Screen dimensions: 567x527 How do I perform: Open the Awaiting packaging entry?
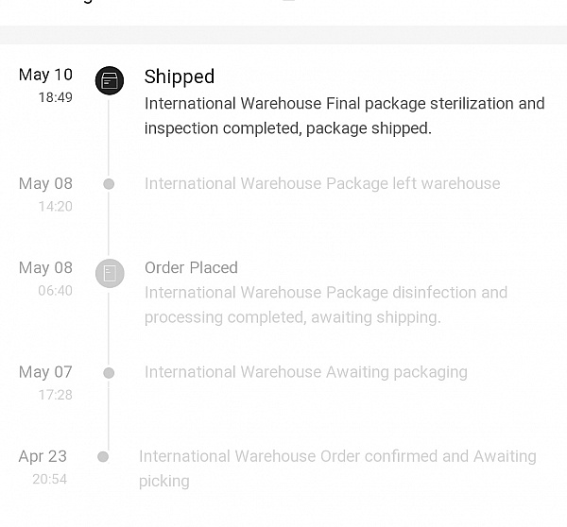pos(306,373)
